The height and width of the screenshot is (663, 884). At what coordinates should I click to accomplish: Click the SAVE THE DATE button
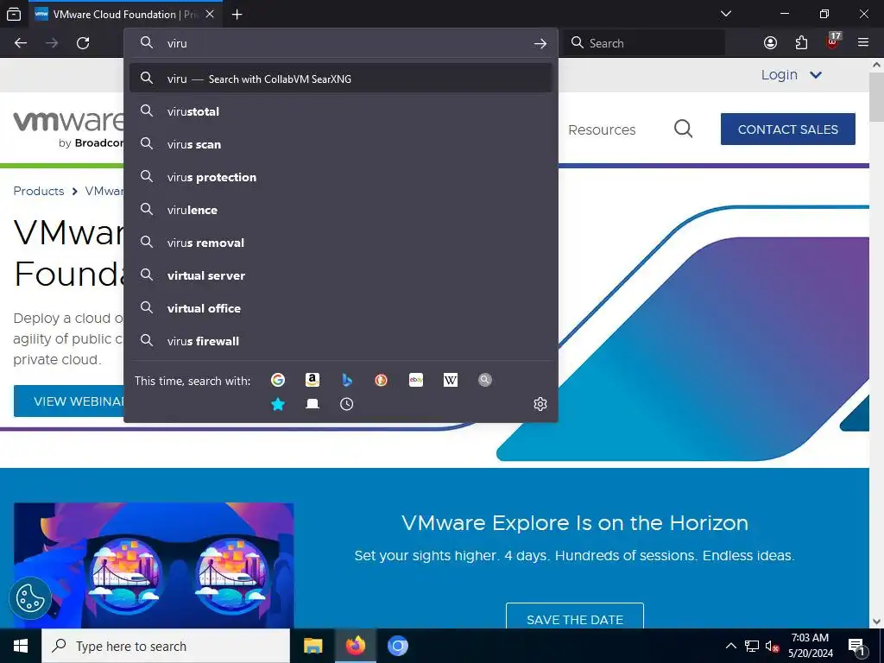coord(574,616)
